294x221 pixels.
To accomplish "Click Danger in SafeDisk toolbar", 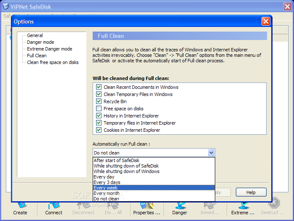I will pyautogui.click(x=179, y=209).
